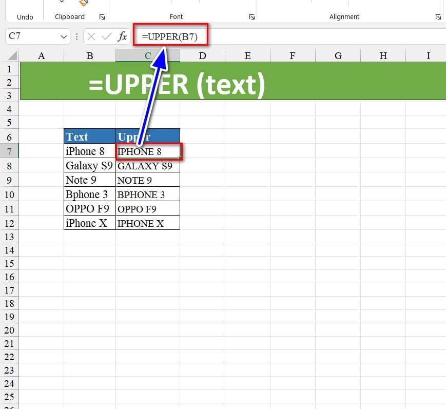Click the Select All corner triangle
Screen dimensions: 446x409
[13, 55]
